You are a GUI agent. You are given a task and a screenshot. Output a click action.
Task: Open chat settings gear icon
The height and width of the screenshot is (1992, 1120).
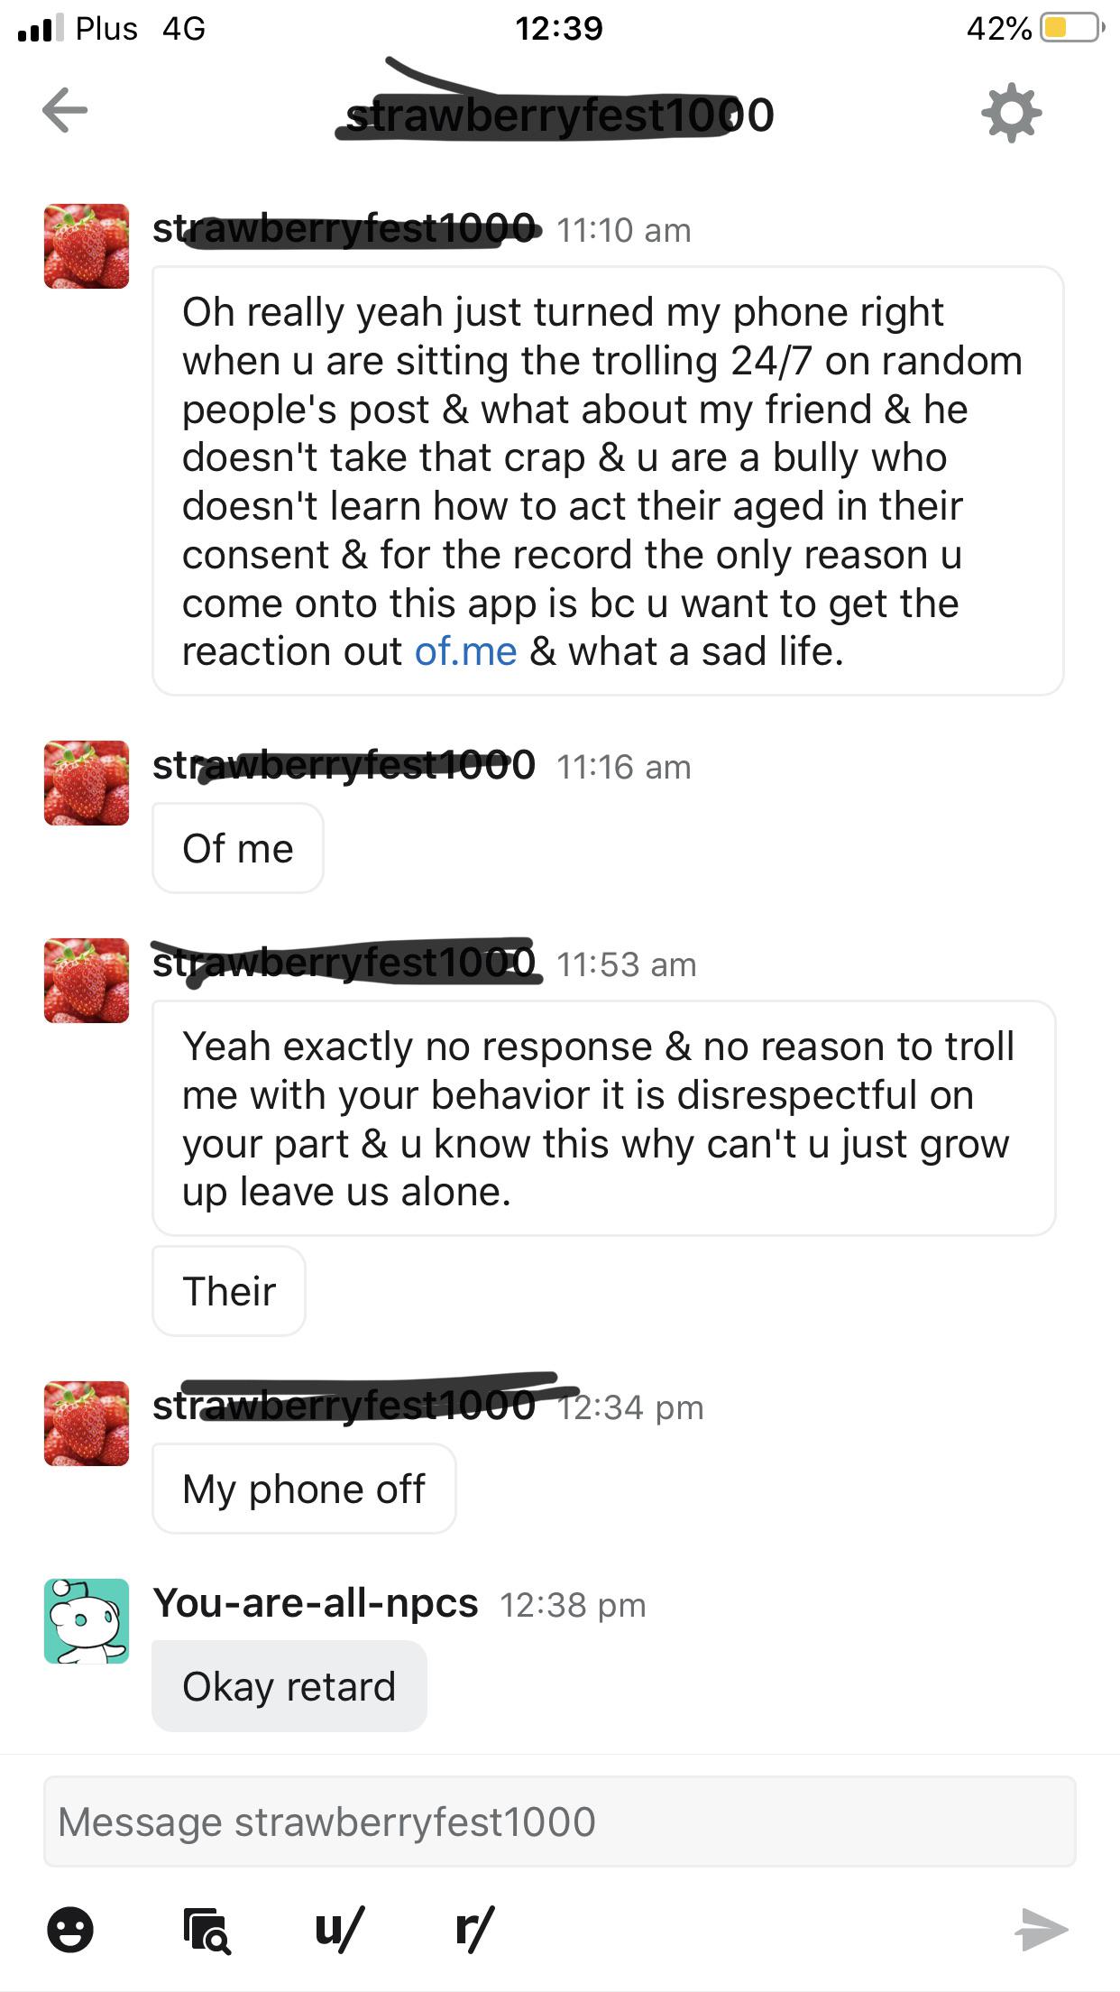coord(1011,113)
